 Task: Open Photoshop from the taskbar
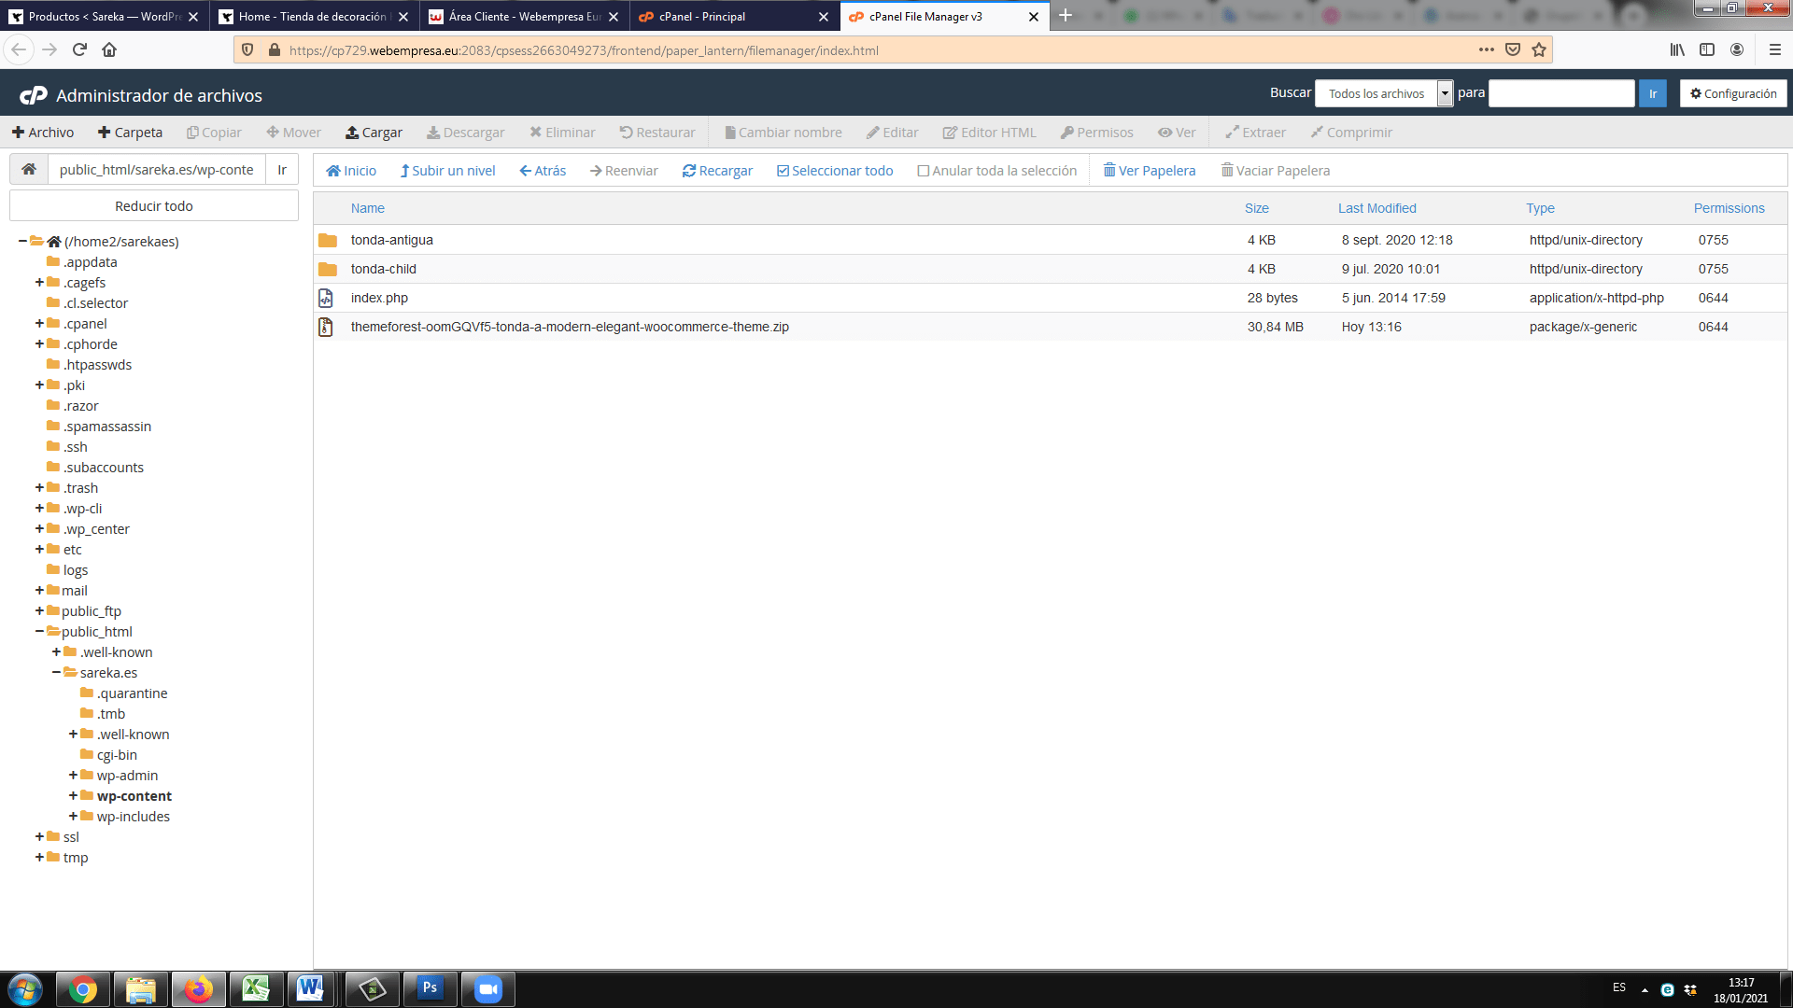430,988
